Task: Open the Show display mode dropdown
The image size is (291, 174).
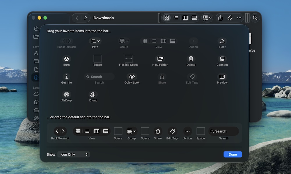Action: (x=73, y=154)
